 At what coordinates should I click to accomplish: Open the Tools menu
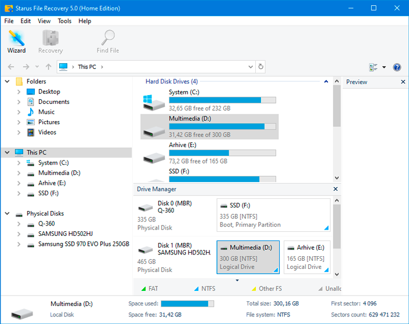click(64, 21)
